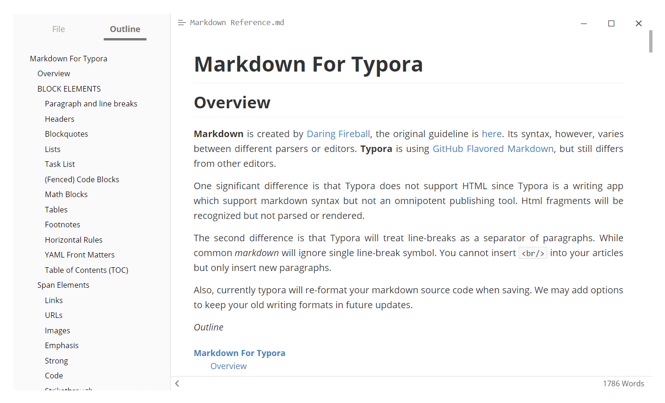Click the italic Outline text
The image size is (665, 403).
[x=208, y=327]
